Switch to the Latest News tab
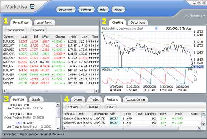207x139 pixels. pyautogui.click(x=44, y=23)
